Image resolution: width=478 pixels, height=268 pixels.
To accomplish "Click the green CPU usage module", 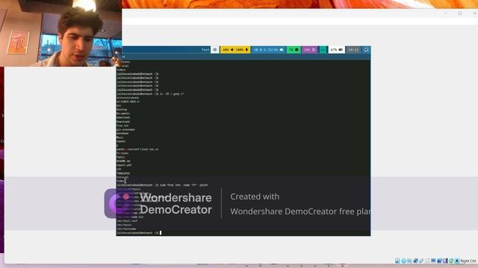I will point(294,50).
